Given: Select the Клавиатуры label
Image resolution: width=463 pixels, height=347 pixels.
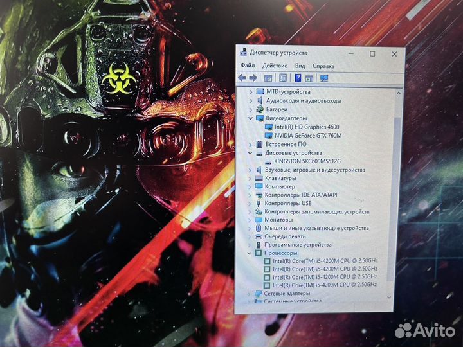Looking at the screenshot, I should [x=280, y=178].
